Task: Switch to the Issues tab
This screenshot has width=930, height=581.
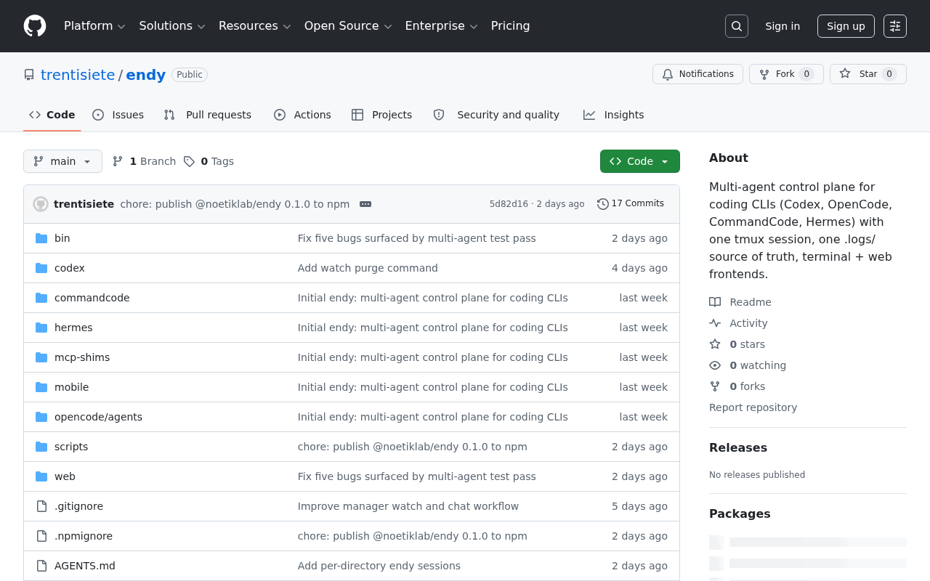Action: pos(118,115)
